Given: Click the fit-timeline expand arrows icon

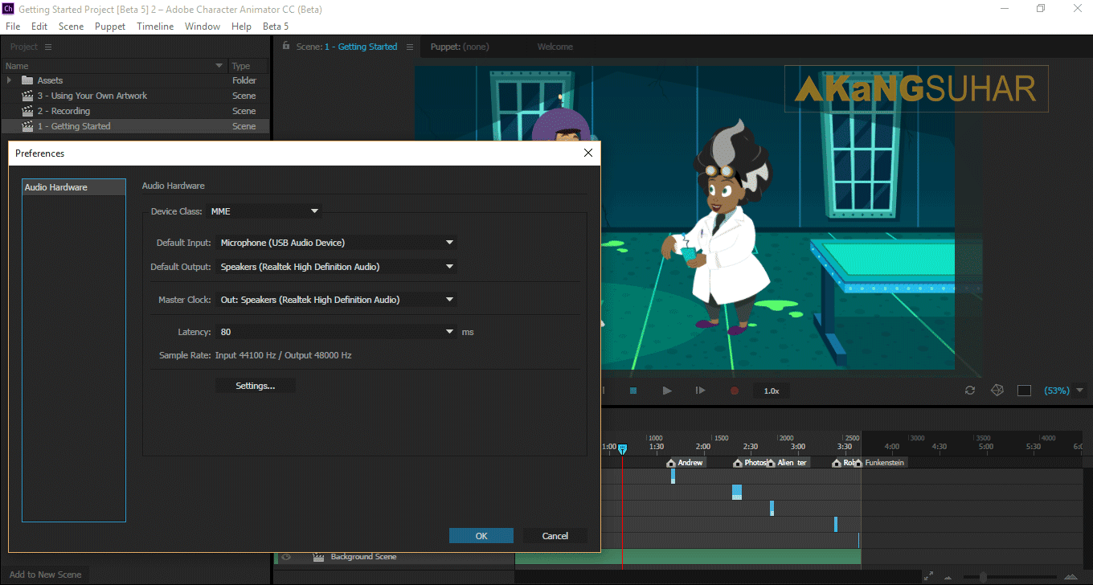Looking at the screenshot, I should point(929,576).
